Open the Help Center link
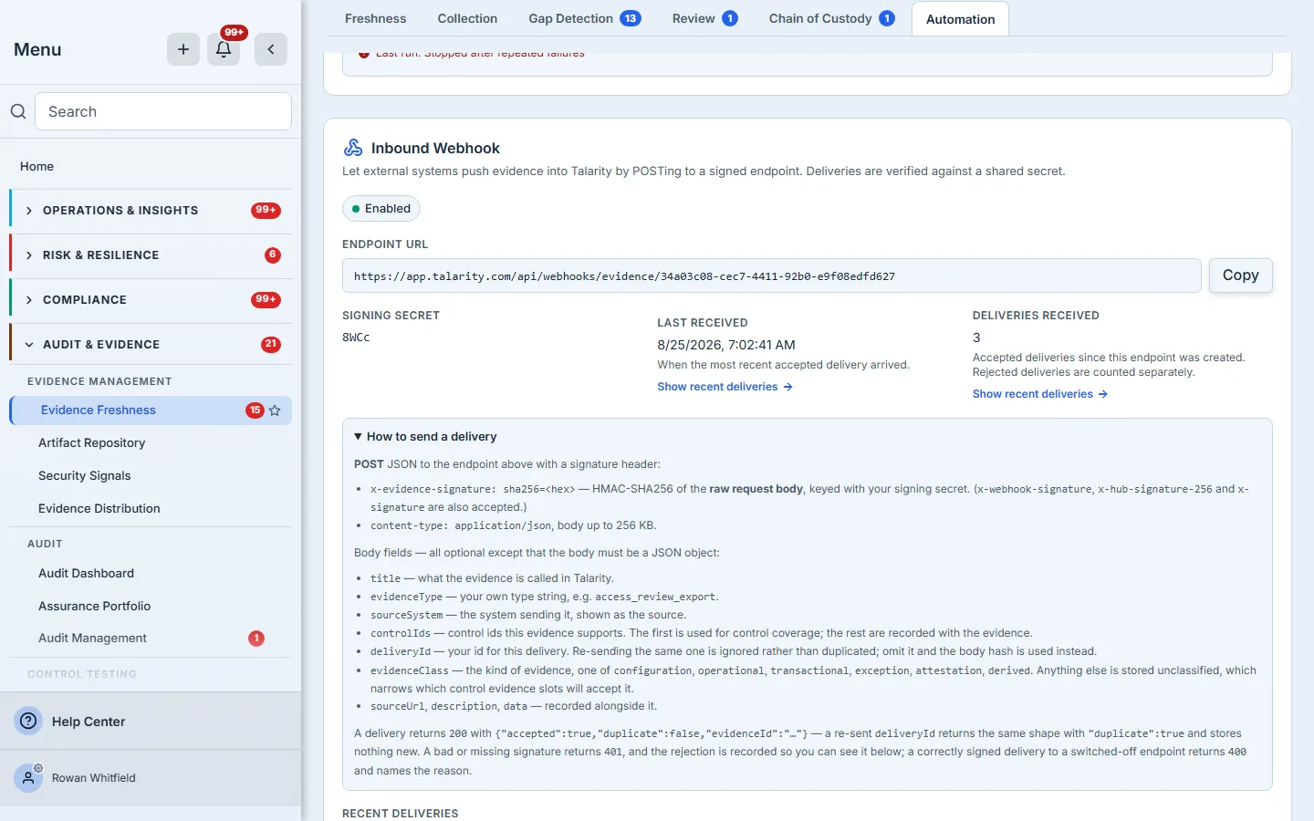1314x821 pixels. point(89,722)
